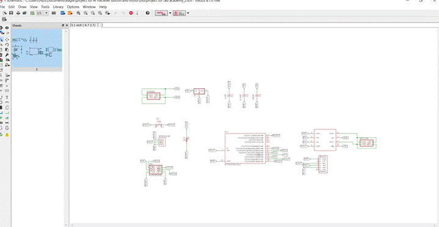Click the red Stop command icon

(131, 13)
